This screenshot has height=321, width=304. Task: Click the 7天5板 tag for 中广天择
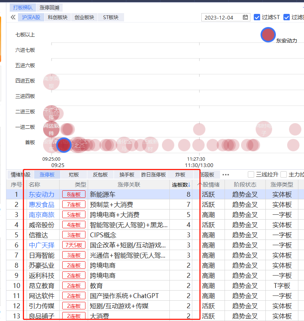click(x=74, y=245)
